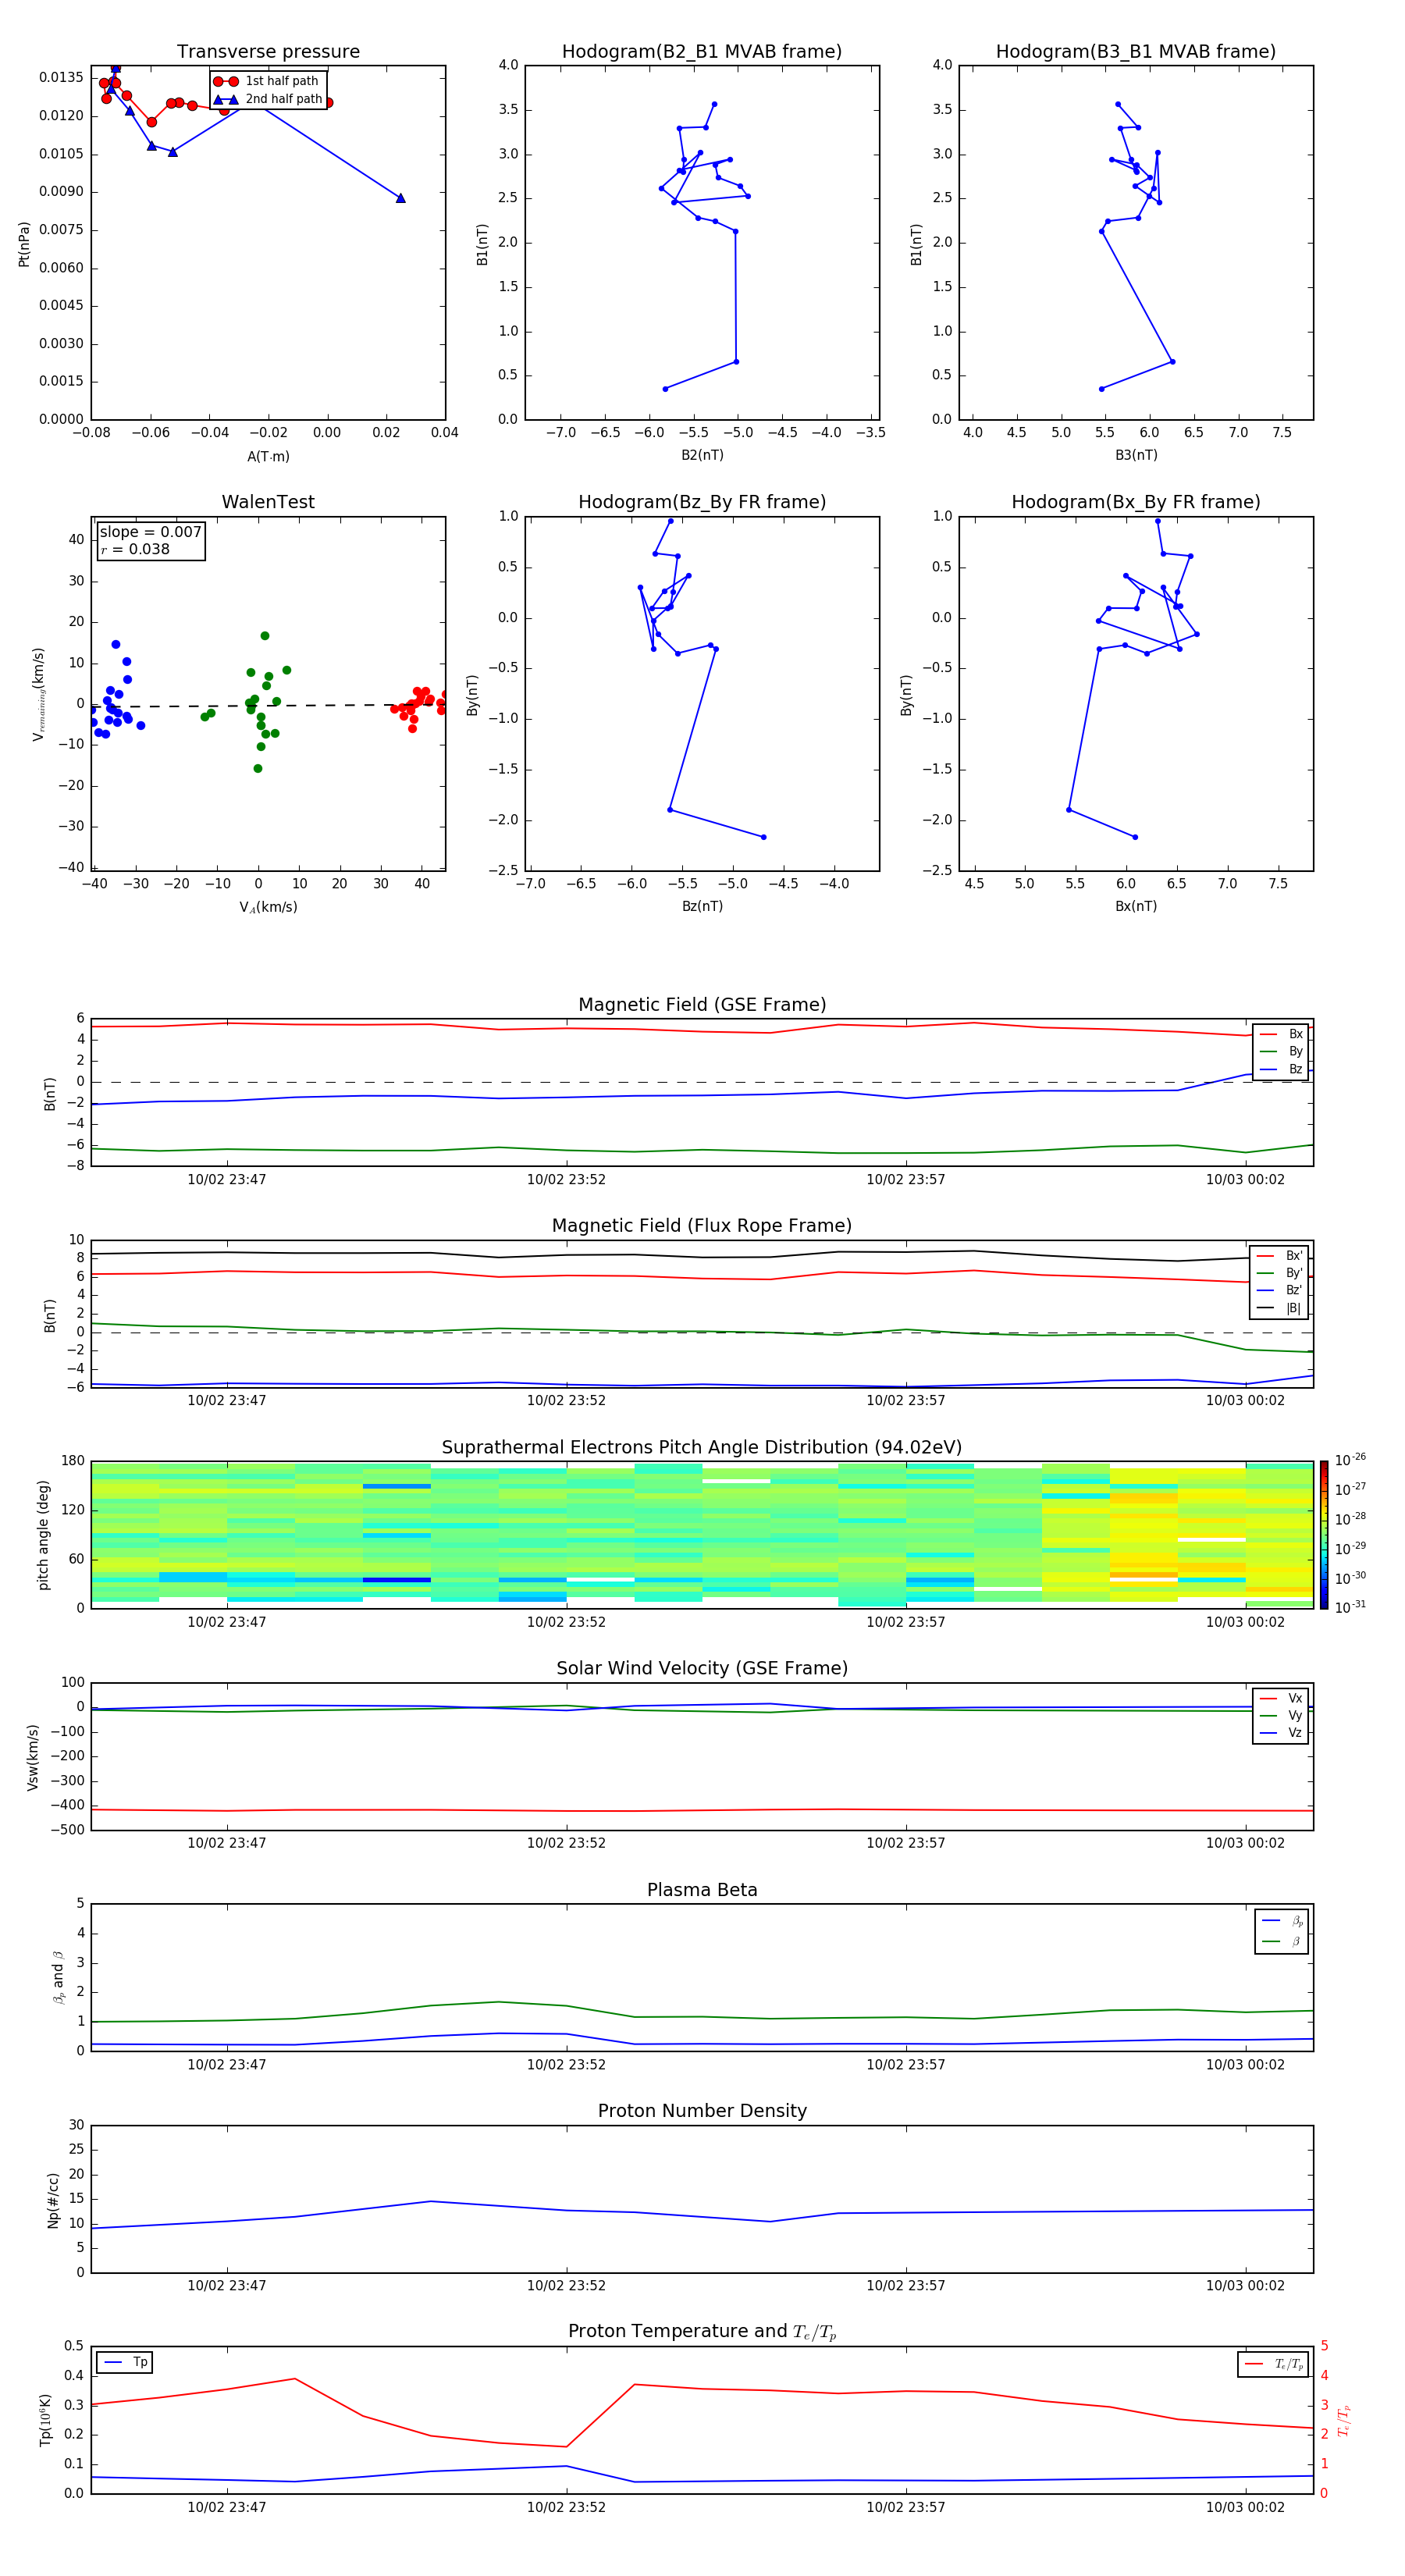Viewport: 1405px width, 2576px height.
Task: Click the last blue triangle in Transverse pressure
Action: point(401,198)
